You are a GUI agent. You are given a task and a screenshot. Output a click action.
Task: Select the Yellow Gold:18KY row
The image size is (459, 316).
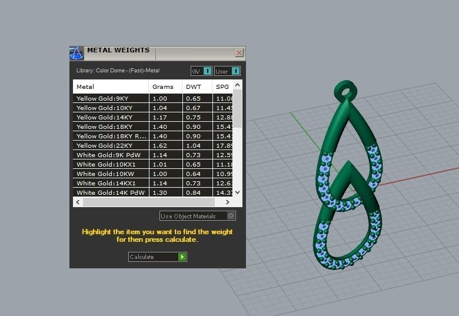click(153, 127)
